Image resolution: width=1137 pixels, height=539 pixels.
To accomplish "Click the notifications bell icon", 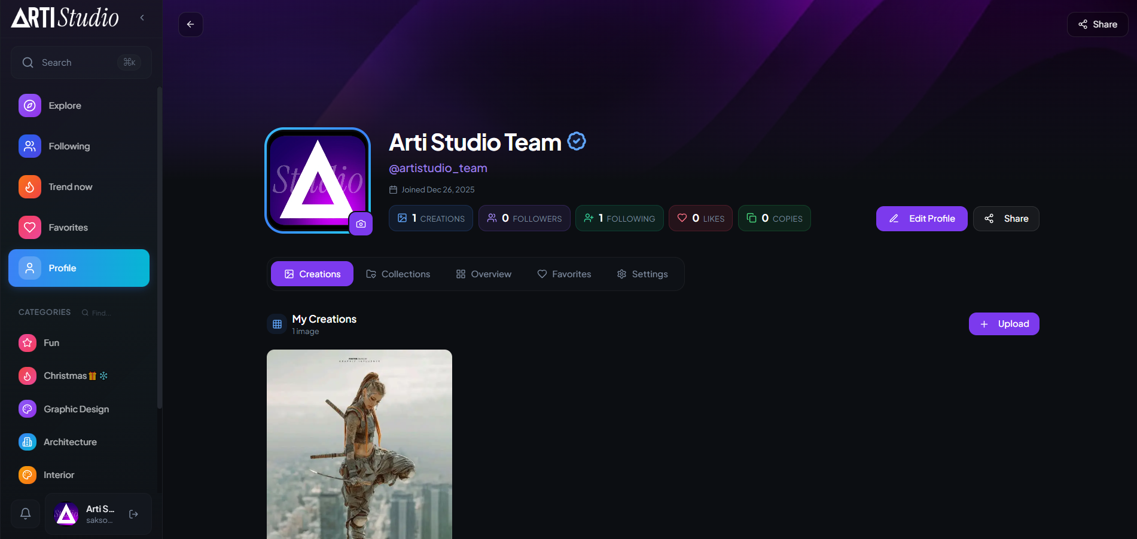I will pos(26,514).
